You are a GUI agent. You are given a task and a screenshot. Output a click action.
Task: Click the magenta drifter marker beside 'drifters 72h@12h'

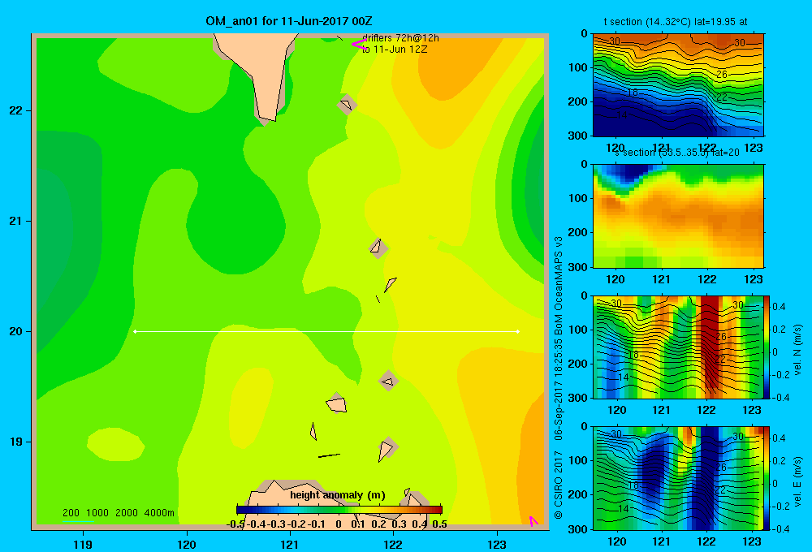point(360,45)
